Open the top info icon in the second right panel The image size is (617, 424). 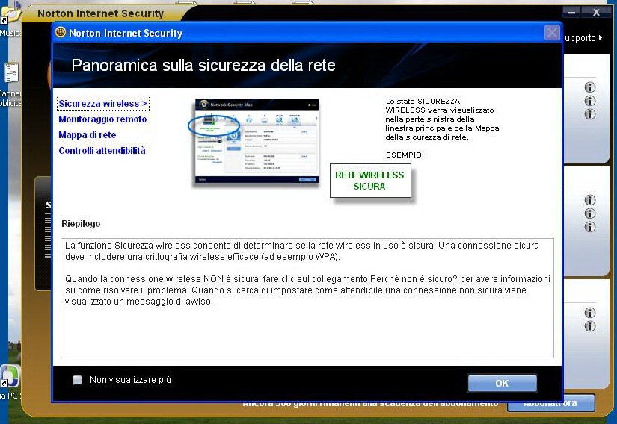(x=590, y=200)
